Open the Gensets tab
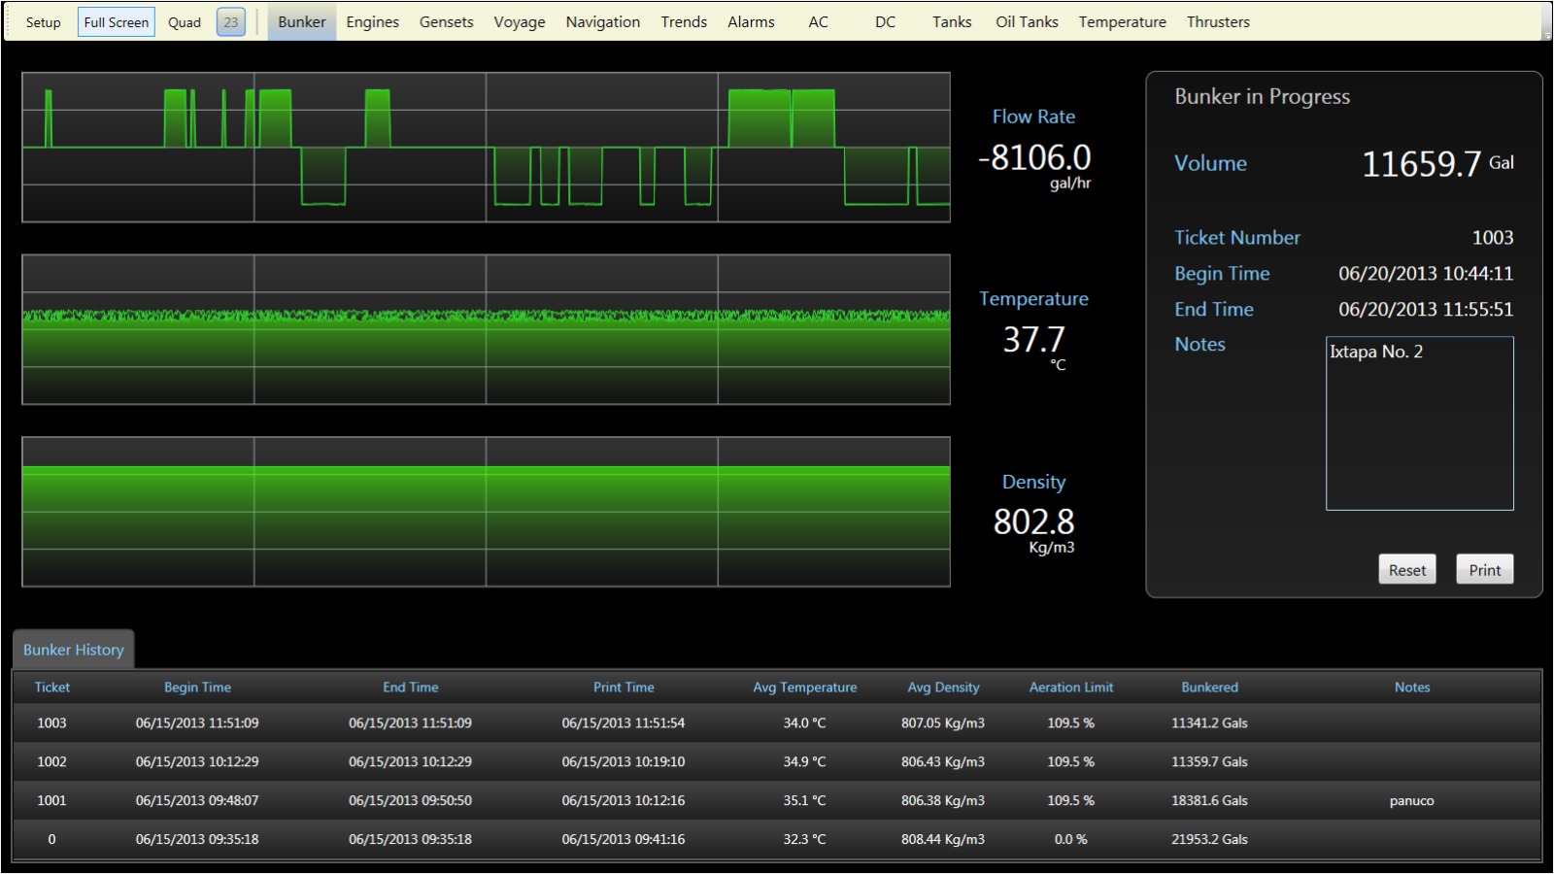 (446, 22)
